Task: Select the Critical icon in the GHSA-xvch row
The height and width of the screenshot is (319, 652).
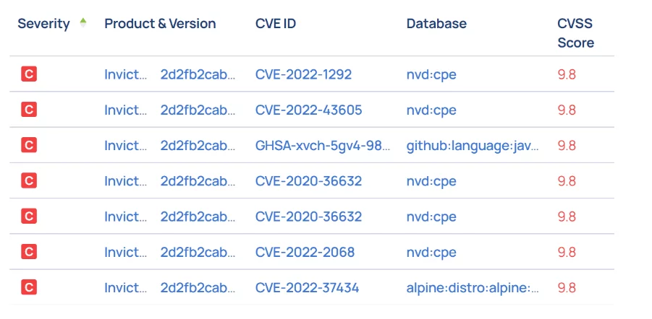Action: [x=29, y=145]
